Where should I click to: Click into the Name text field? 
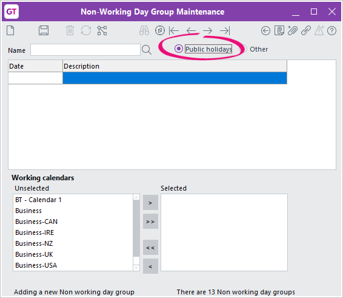click(x=85, y=50)
